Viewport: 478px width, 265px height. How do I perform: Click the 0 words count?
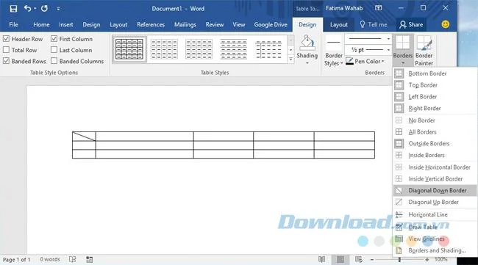pos(50,259)
